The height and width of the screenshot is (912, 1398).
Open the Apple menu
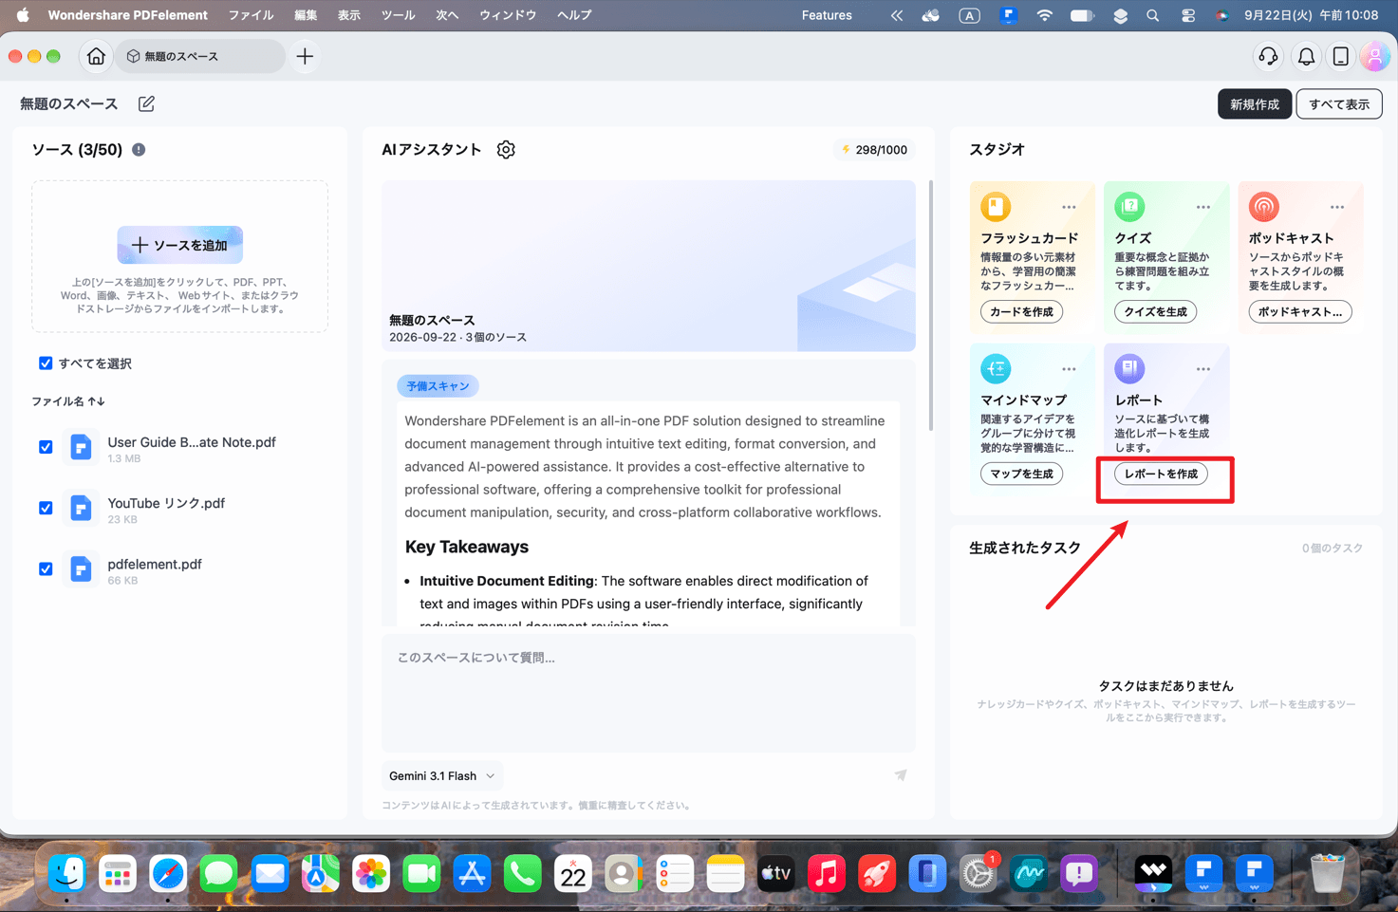point(23,15)
